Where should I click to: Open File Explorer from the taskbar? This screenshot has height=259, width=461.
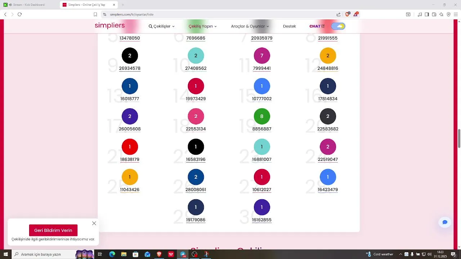124,254
